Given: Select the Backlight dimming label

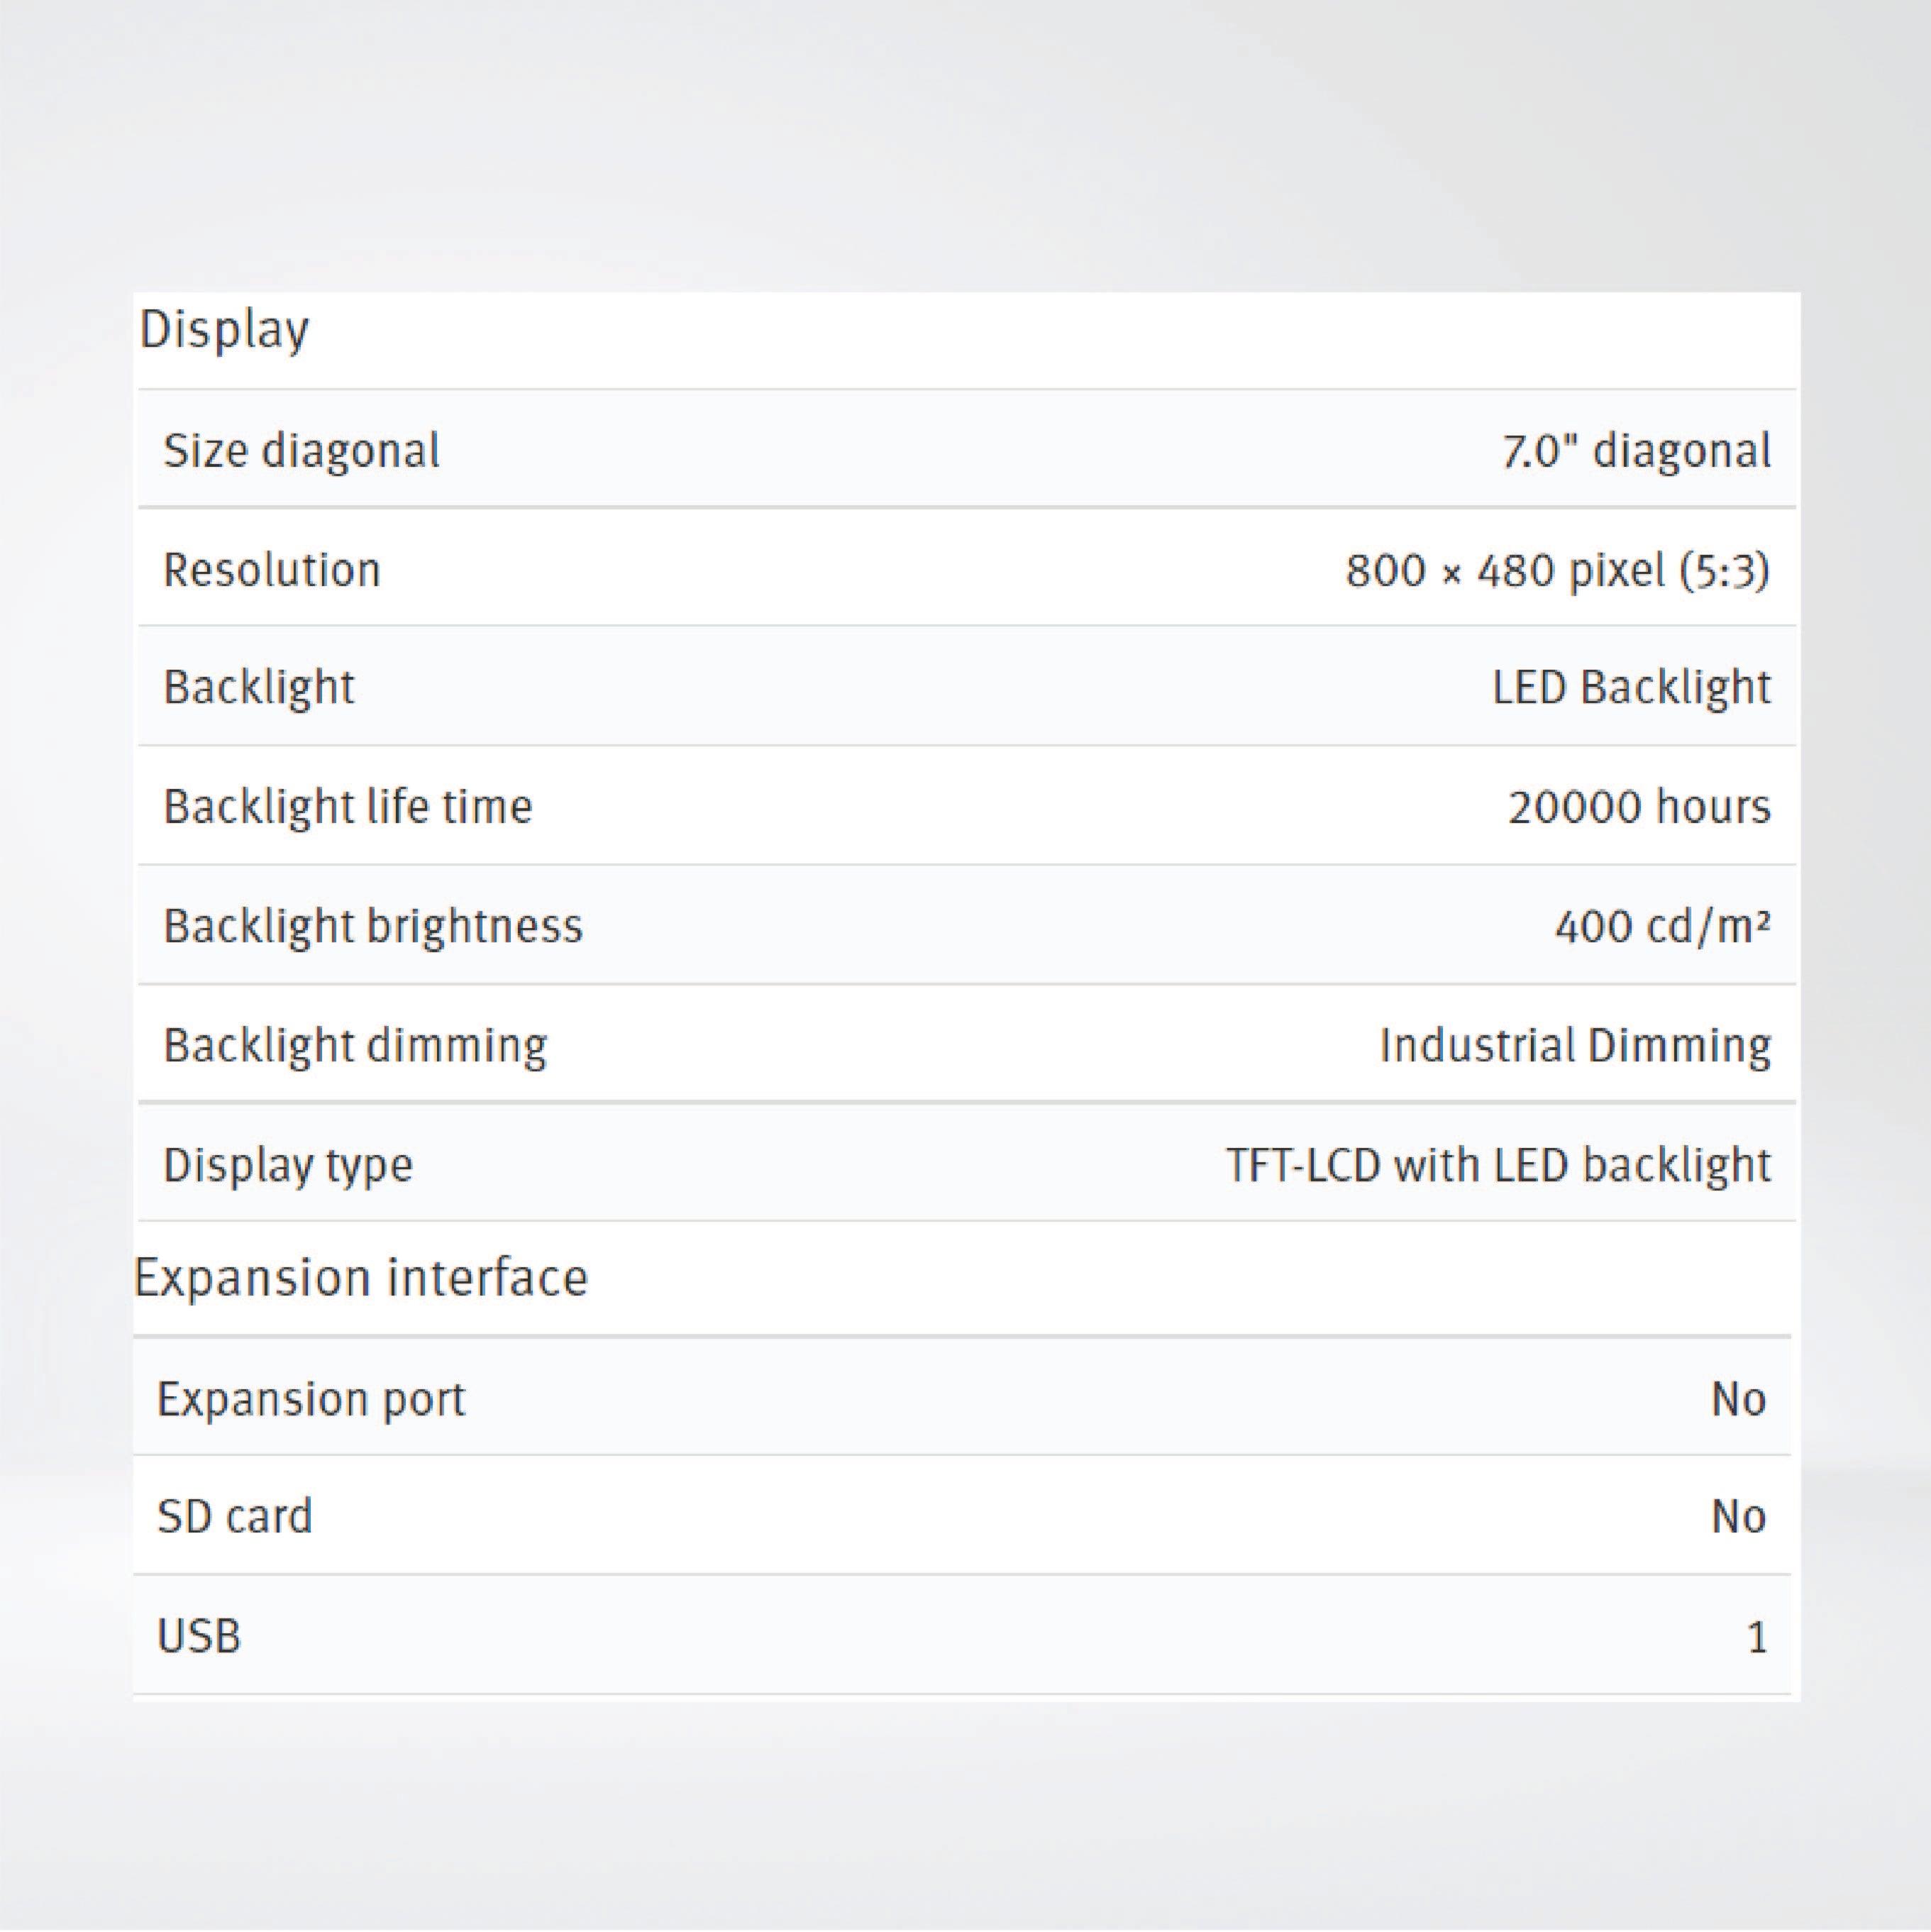Looking at the screenshot, I should click(x=353, y=1043).
